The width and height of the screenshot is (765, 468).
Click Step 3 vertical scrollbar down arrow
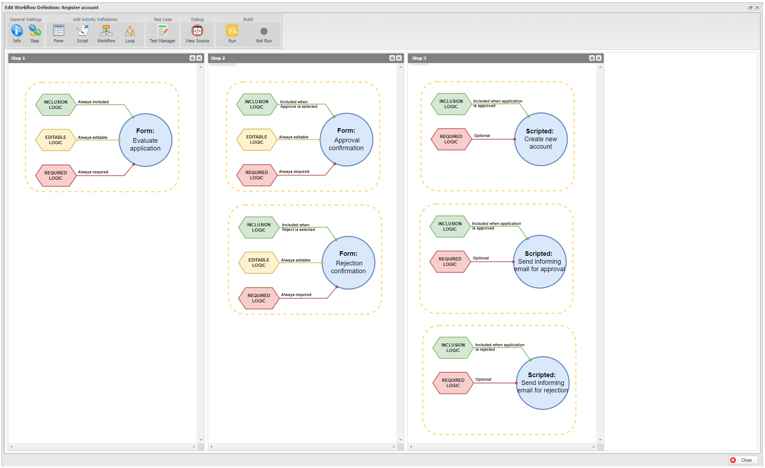point(601,440)
